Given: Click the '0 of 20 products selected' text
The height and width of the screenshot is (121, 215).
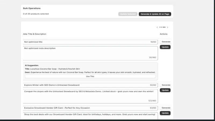Looking at the screenshot, I should click(x=36, y=14).
